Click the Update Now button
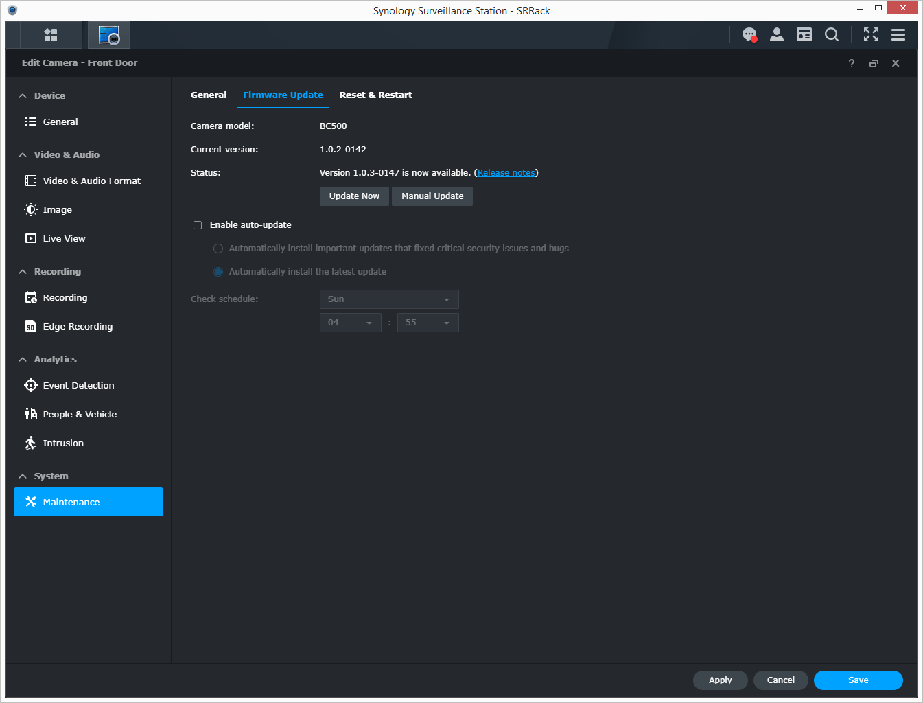Screen dimensions: 923x703 click(354, 196)
